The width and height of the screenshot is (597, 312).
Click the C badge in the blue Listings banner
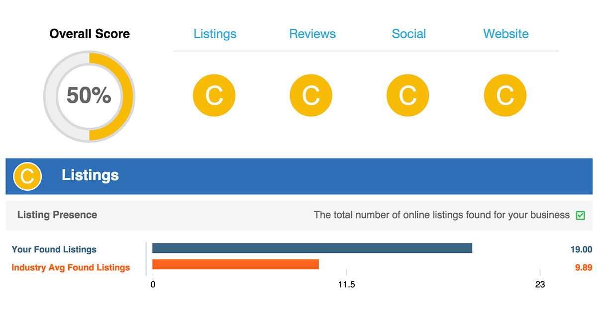pos(27,175)
